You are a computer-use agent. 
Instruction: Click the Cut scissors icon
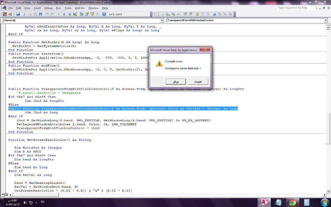point(24,14)
